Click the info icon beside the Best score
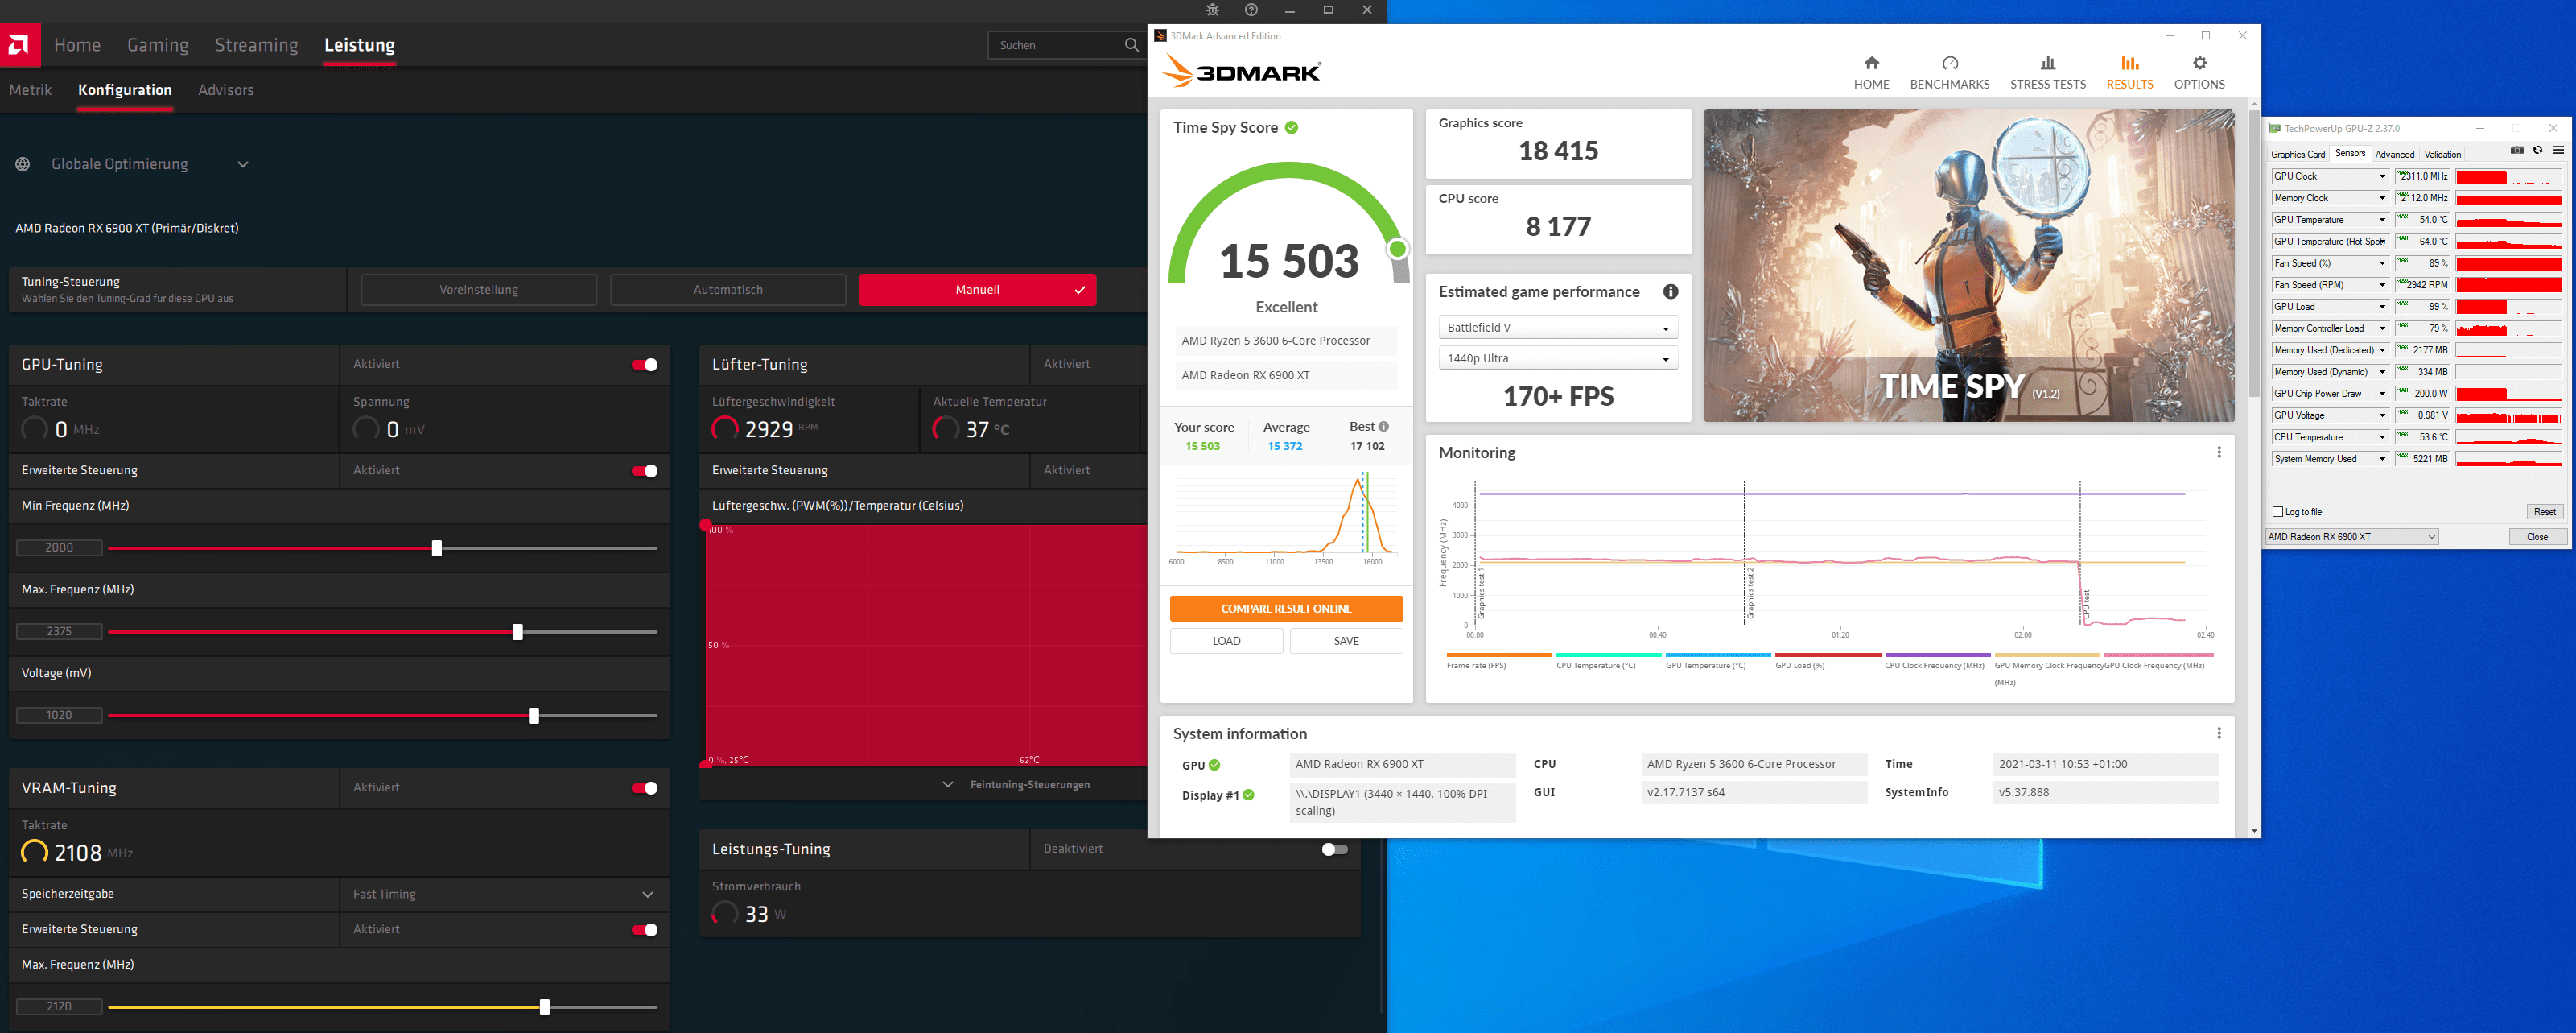This screenshot has width=2576, height=1033. (x=1384, y=427)
